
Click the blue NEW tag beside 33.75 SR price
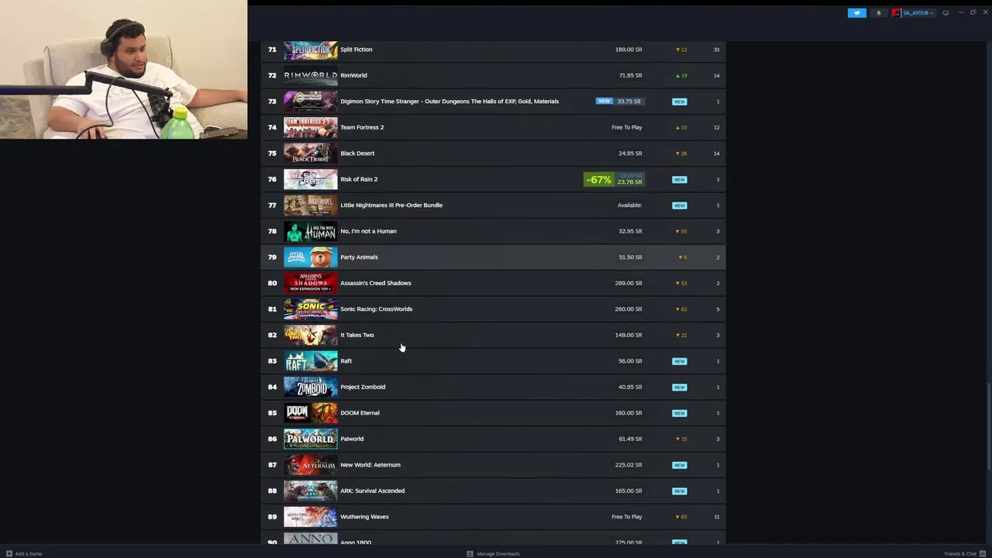(604, 102)
